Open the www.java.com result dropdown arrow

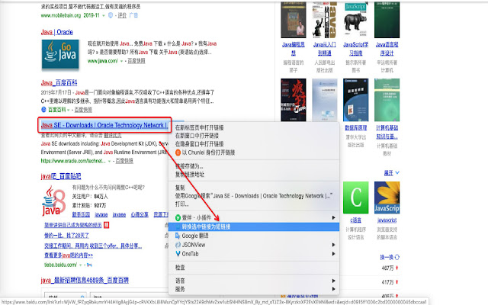click(121, 61)
